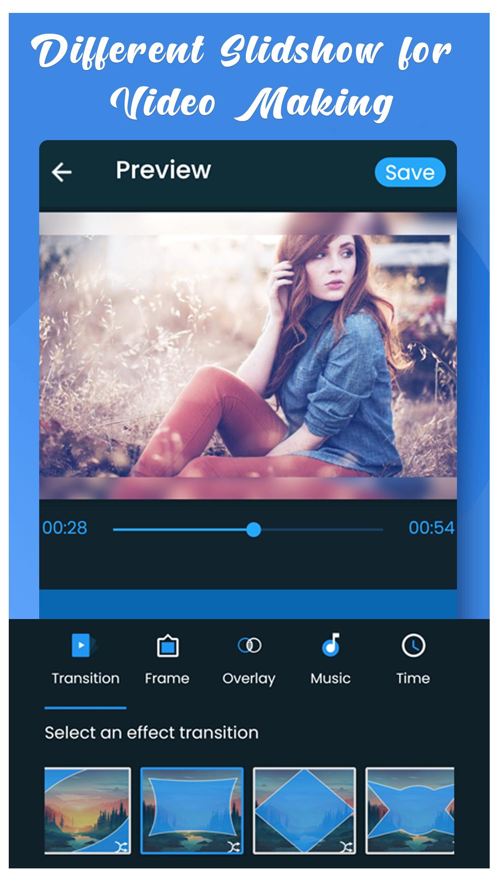Pick the selected pincushion rectangle transition thumbnail
Screen dimensions: 498x885
[192, 810]
